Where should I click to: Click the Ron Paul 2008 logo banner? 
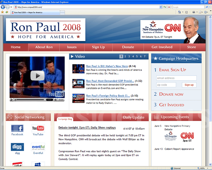coord(46,30)
